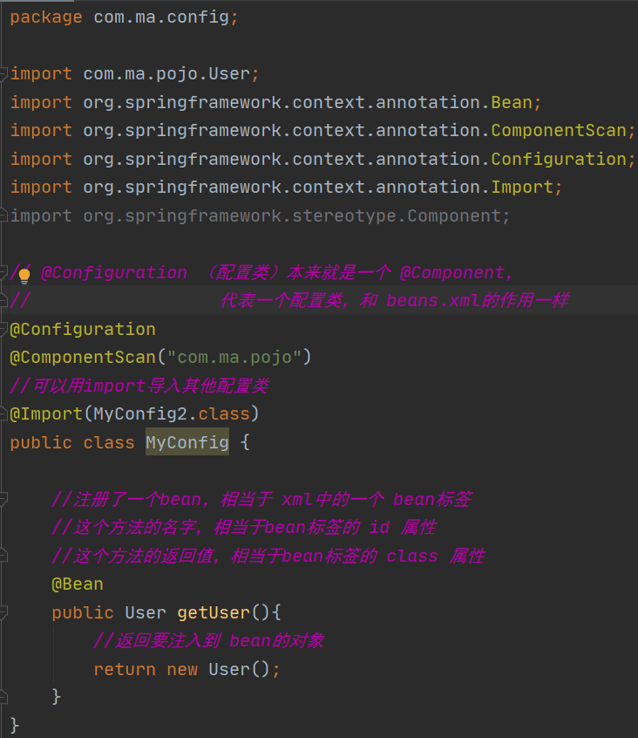Collapse the import block fold marker
Viewport: 638px width, 738px height.
(4, 74)
